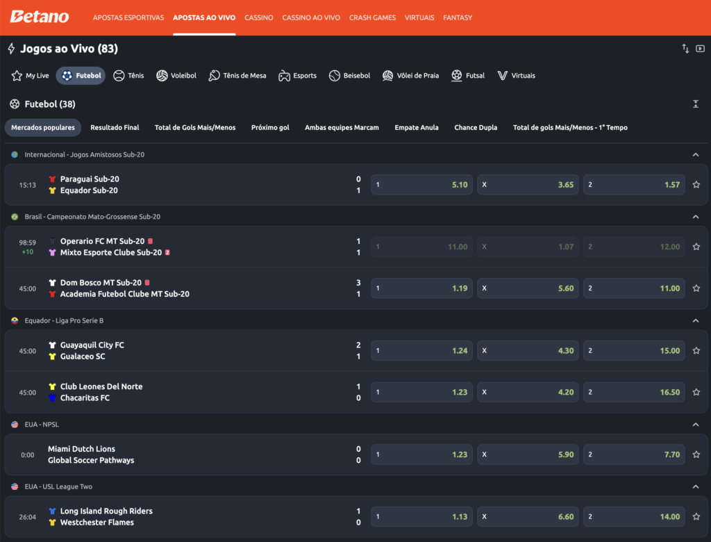Viewport: 711px width, 542px height.
Task: Favorite the Long Island Rough Riders match
Action: coord(696,516)
